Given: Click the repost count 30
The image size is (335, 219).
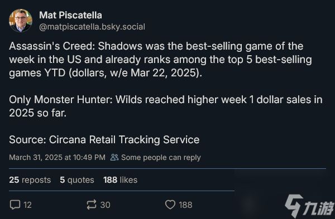Looking at the screenshot, I should pos(105,205).
